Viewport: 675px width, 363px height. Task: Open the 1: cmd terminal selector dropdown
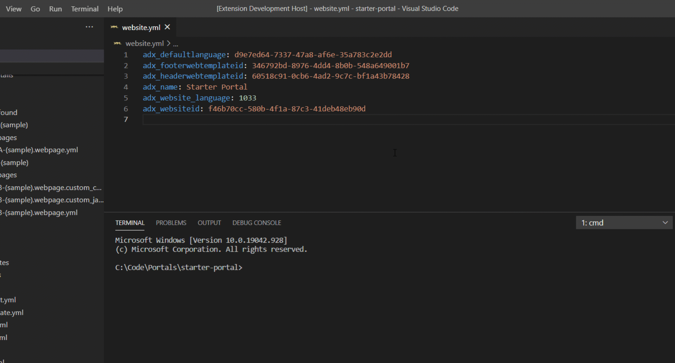(624, 223)
